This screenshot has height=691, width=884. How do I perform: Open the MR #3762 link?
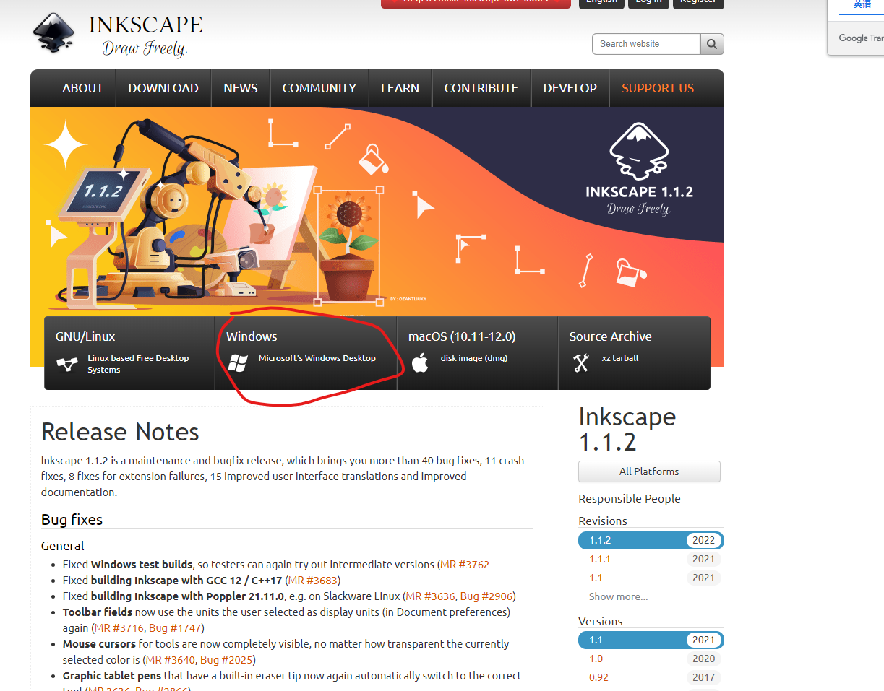[x=465, y=565]
